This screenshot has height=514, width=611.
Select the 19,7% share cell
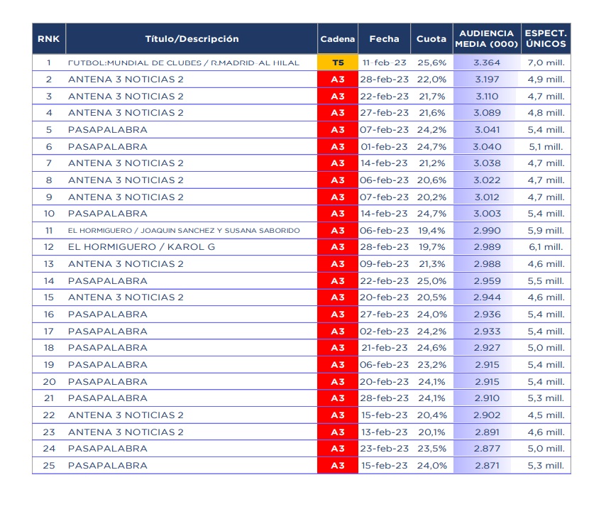point(431,247)
